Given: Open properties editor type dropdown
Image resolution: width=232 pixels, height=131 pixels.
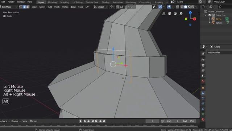Looking at the screenshot, I should coord(204,47).
